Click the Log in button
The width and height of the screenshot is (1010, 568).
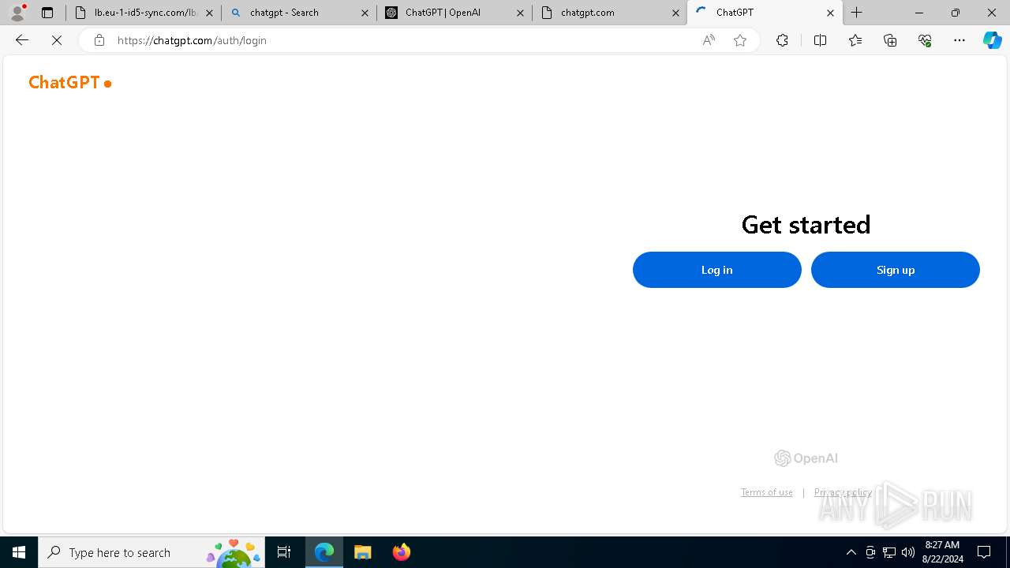(x=717, y=270)
